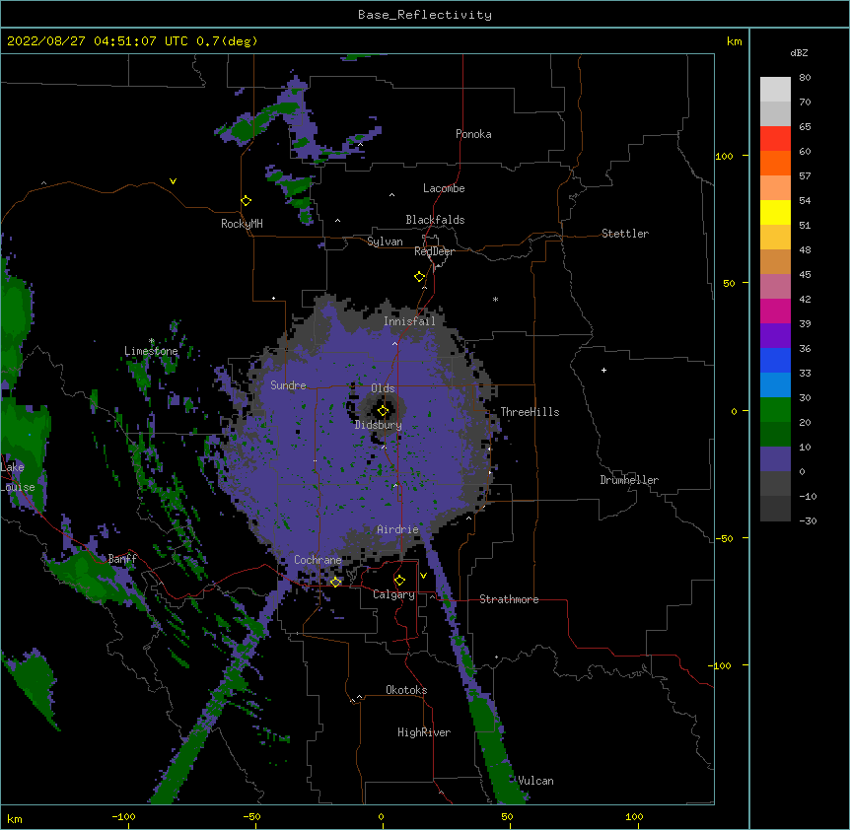Click the Banff label

point(122,559)
